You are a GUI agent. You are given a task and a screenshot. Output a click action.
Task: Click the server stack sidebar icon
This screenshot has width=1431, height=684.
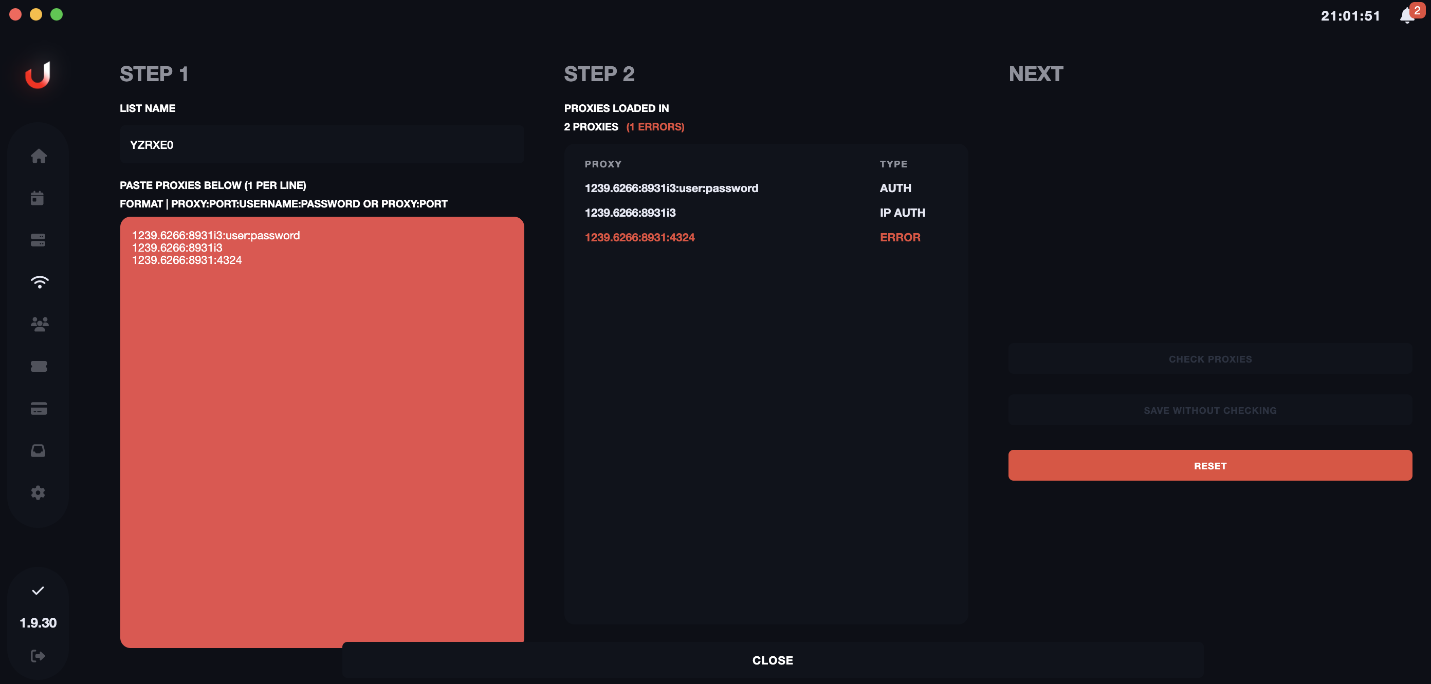click(39, 240)
